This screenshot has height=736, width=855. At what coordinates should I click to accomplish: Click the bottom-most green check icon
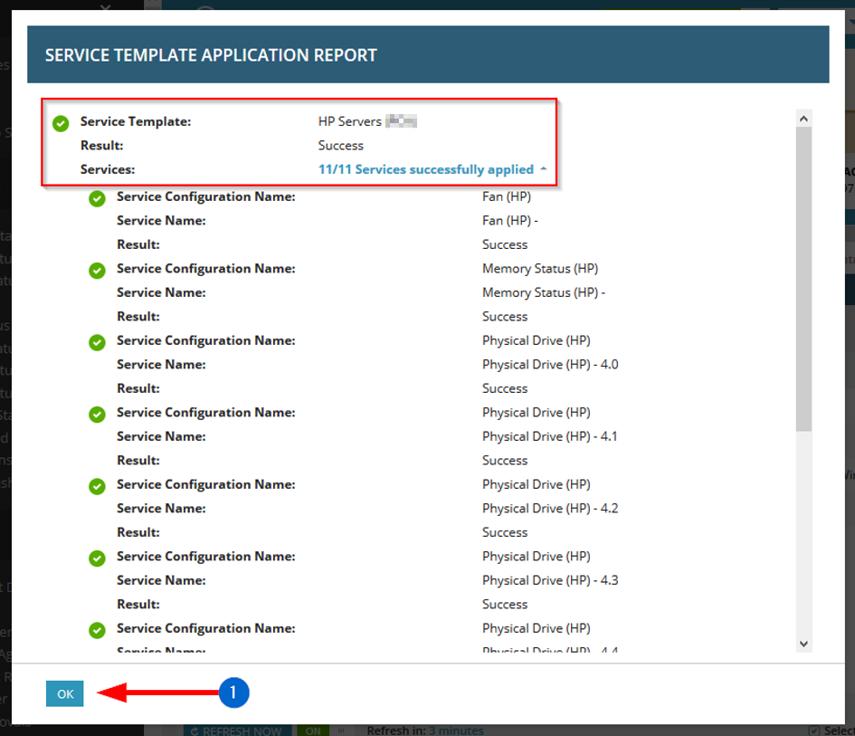pos(97,631)
